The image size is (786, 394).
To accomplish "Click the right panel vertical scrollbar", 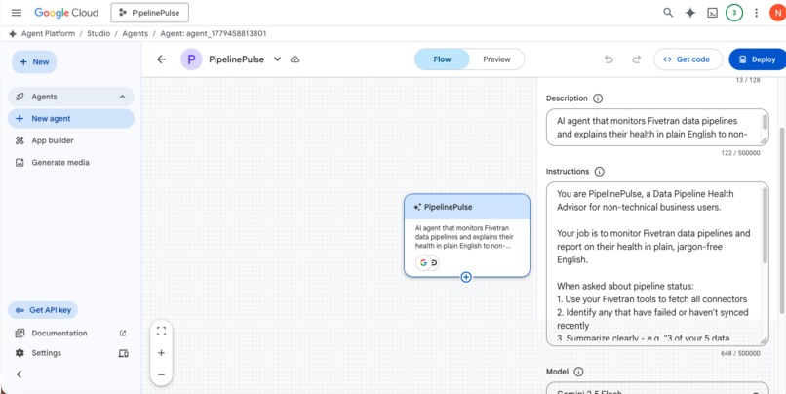I will pos(782,219).
